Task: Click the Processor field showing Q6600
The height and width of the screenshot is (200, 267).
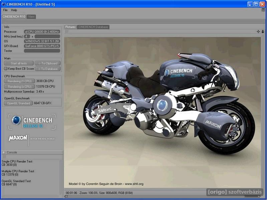Action: pyautogui.click(x=42, y=32)
